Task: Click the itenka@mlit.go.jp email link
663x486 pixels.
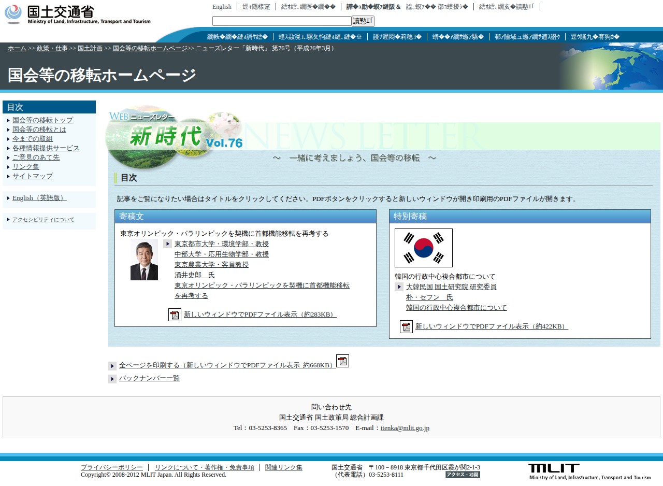Action: pos(405,428)
